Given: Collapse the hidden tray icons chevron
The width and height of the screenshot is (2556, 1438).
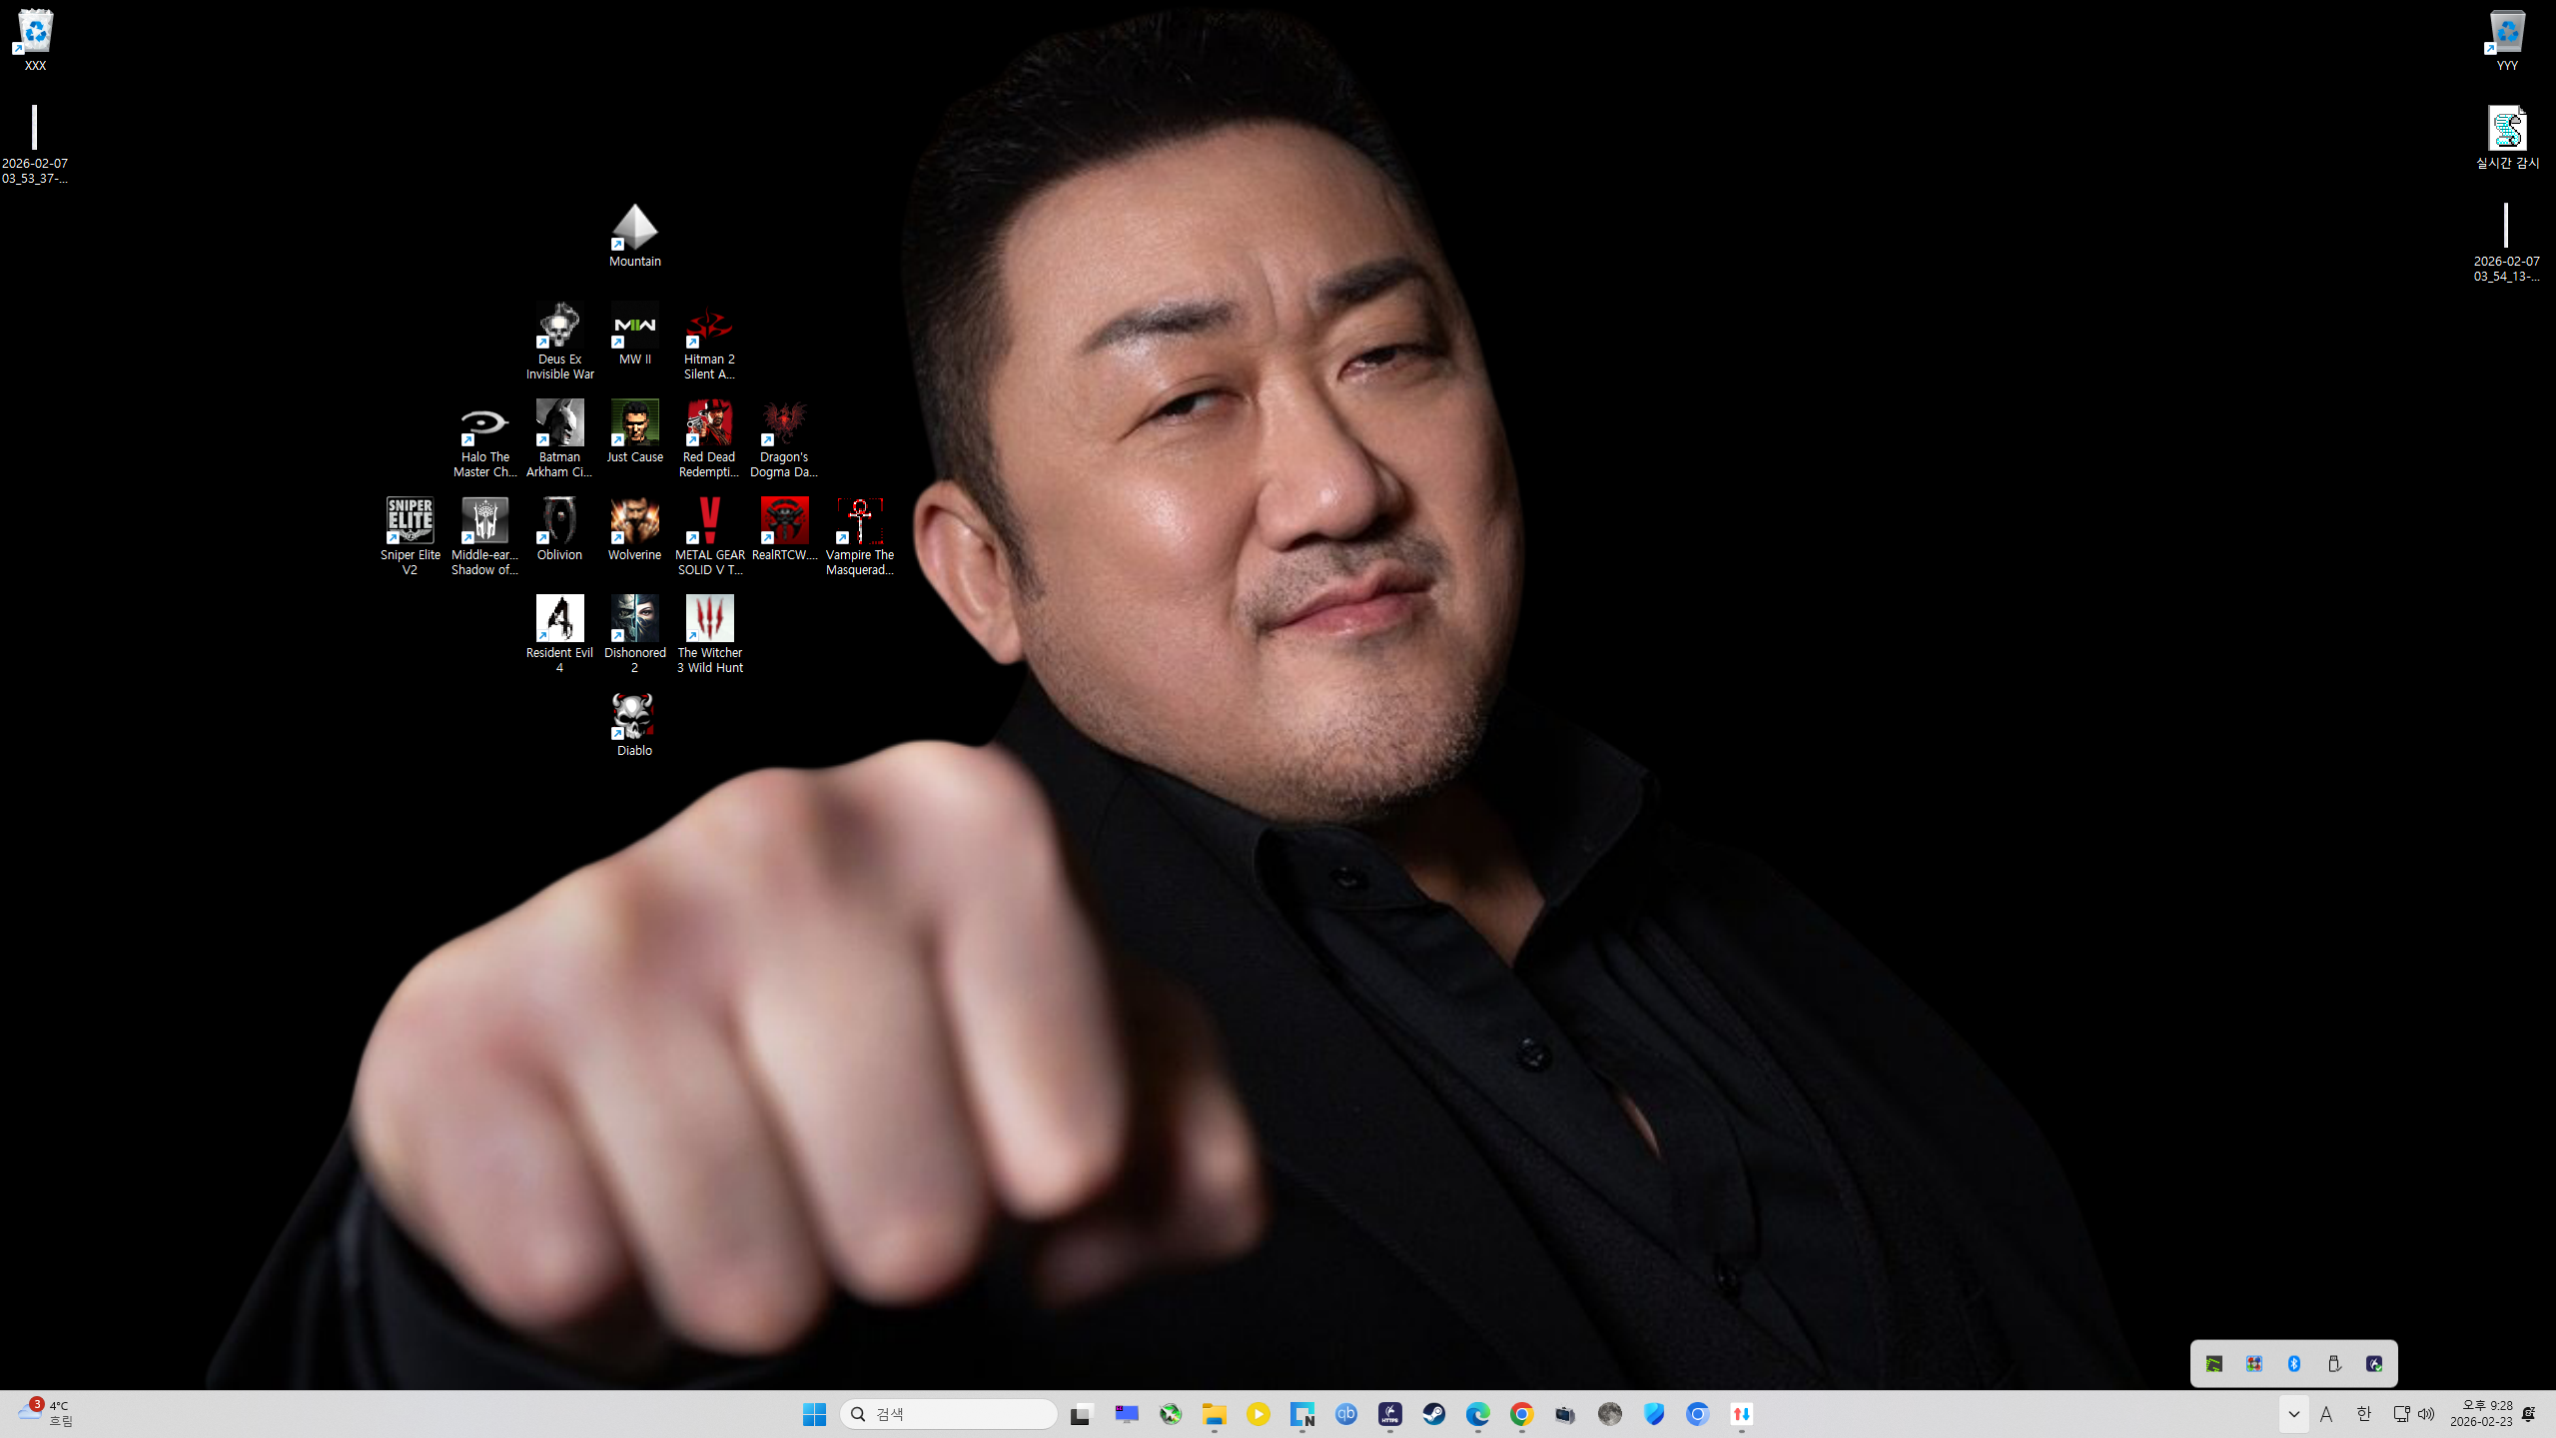Looking at the screenshot, I should pyautogui.click(x=2293, y=1414).
